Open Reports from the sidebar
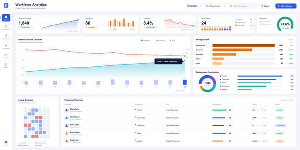The height and width of the screenshot is (150, 300). (x=6, y=65)
